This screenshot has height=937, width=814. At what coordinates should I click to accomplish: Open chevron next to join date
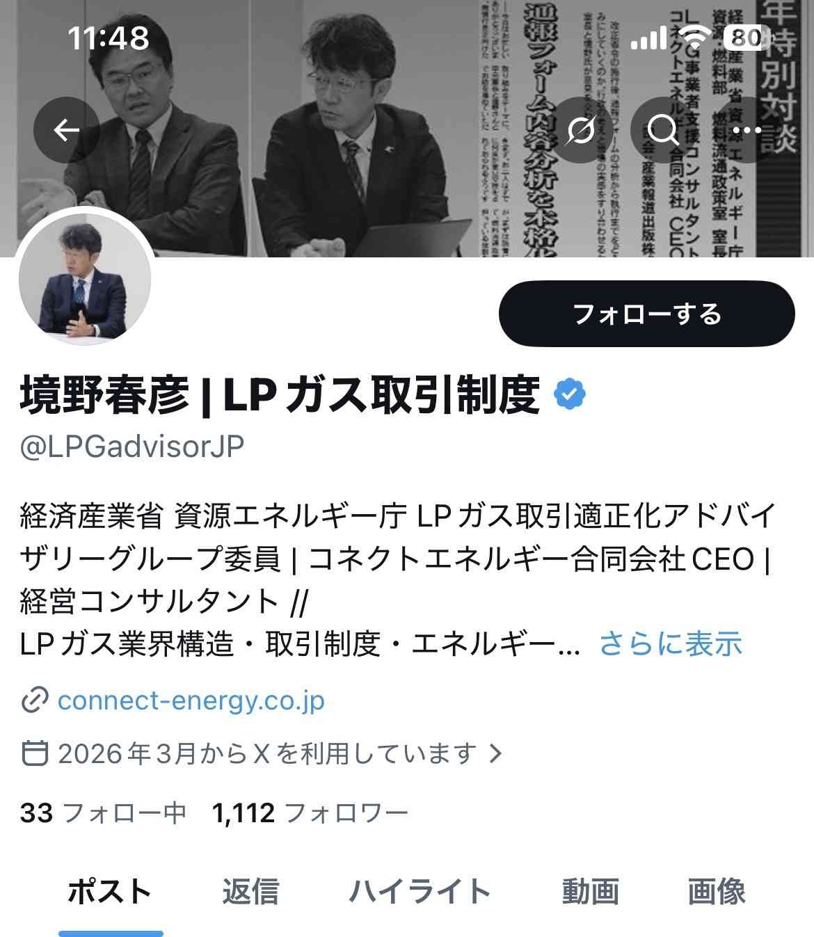point(495,753)
